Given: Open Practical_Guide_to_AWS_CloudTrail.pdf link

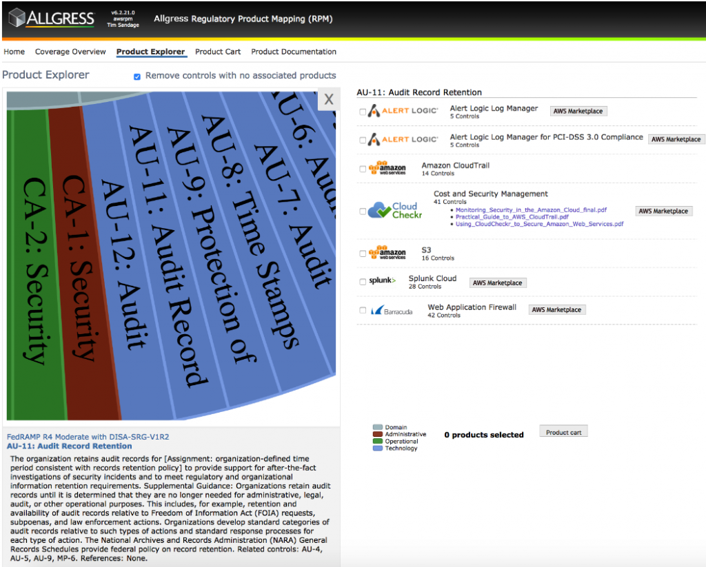Looking at the screenshot, I should [512, 217].
